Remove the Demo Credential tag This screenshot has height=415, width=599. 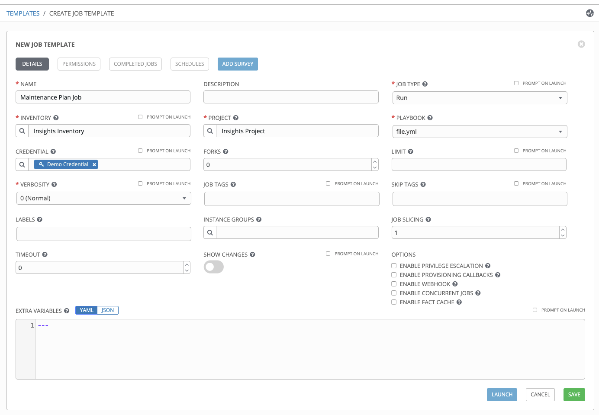(94, 164)
